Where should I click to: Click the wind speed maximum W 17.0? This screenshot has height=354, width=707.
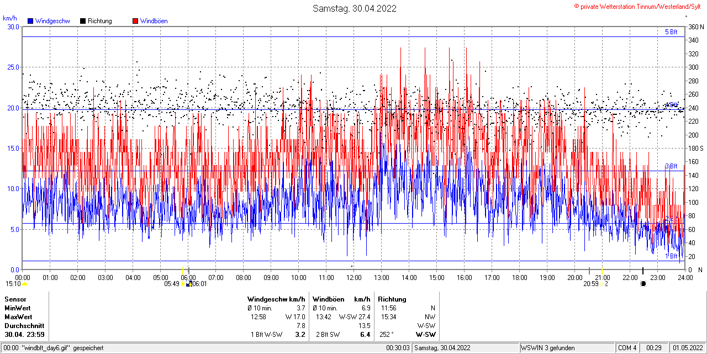tap(296, 316)
